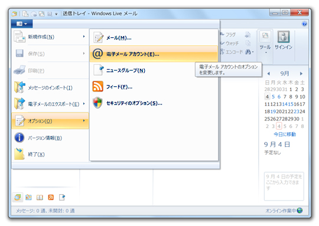The image size is (319, 226).
Task: Go to previous month in calendar
Action: coord(269,73)
